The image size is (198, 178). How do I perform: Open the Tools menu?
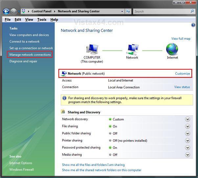click(42, 20)
